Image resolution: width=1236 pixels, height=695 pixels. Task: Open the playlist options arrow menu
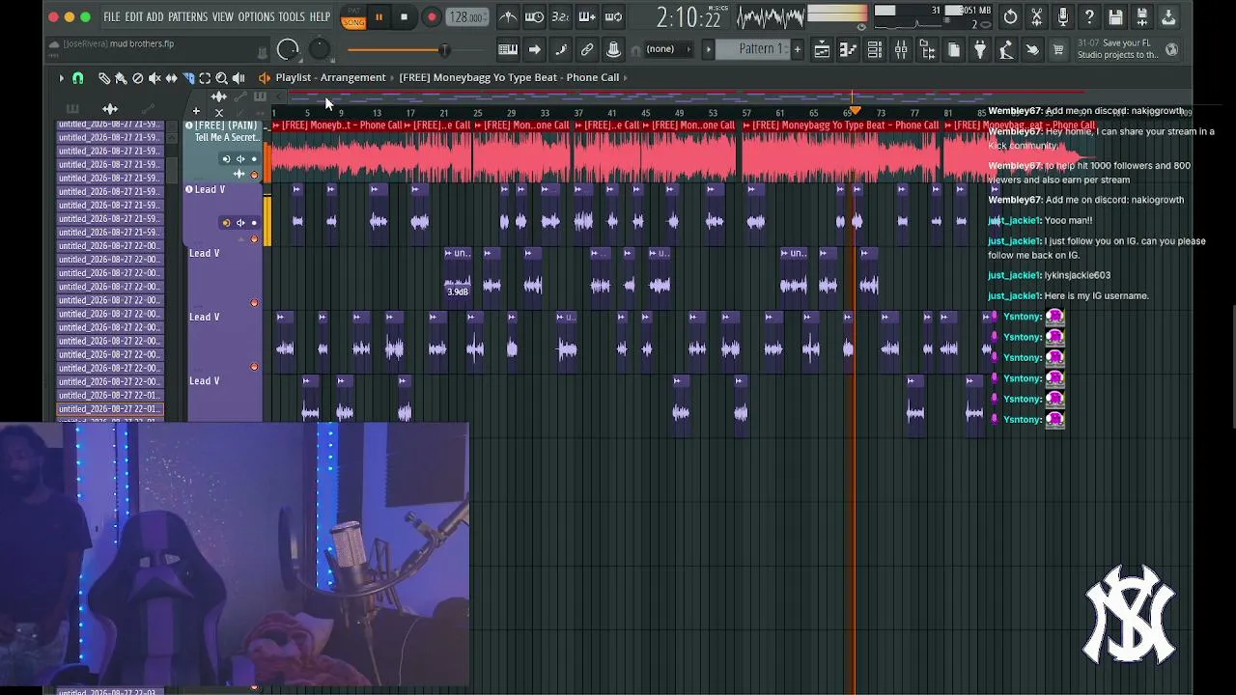[x=61, y=78]
